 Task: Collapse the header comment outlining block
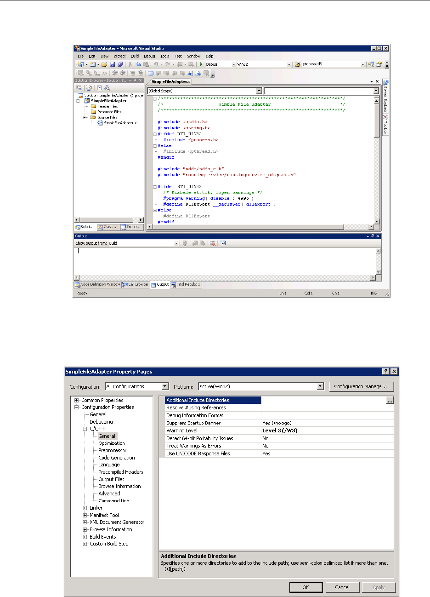(x=155, y=98)
